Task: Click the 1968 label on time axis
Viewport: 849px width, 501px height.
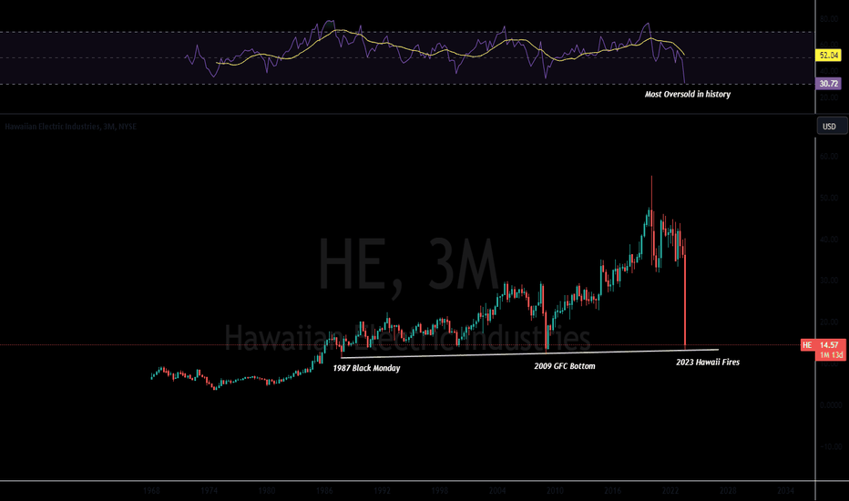Action: pyautogui.click(x=151, y=491)
